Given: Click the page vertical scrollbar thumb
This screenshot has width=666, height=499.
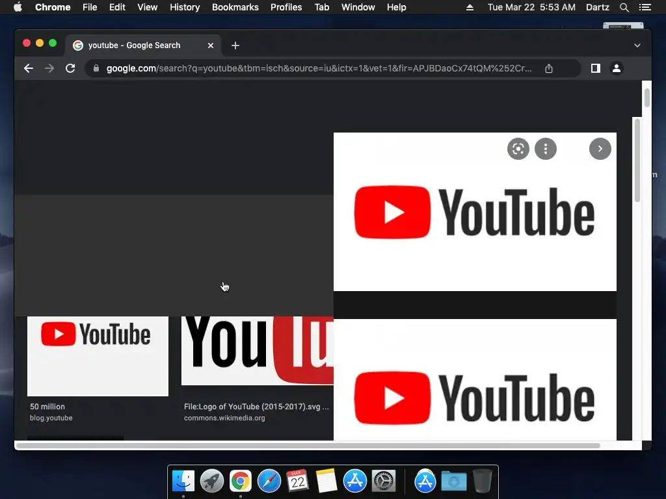Looking at the screenshot, I should (646, 98).
